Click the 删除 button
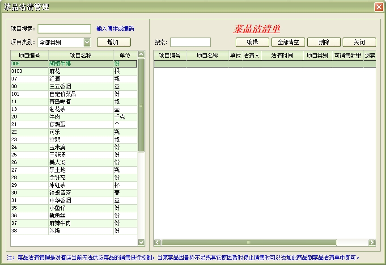Screen dimensions: 386x265 click(x=324, y=42)
